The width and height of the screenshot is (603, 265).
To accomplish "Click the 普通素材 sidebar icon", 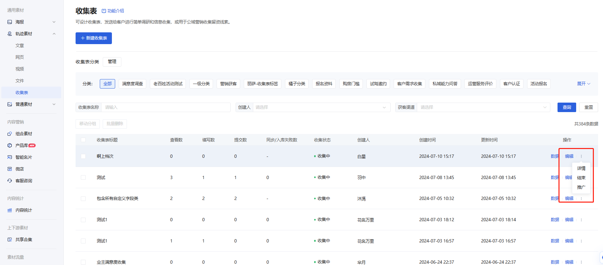I will pyautogui.click(x=9, y=104).
